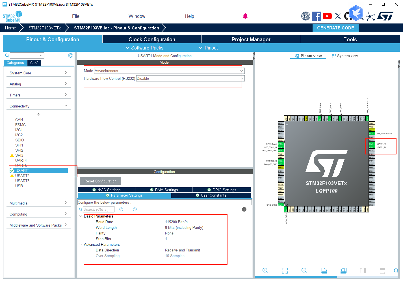Open the X social link icon
The height and width of the screenshot is (282, 403).
pyautogui.click(x=338, y=16)
